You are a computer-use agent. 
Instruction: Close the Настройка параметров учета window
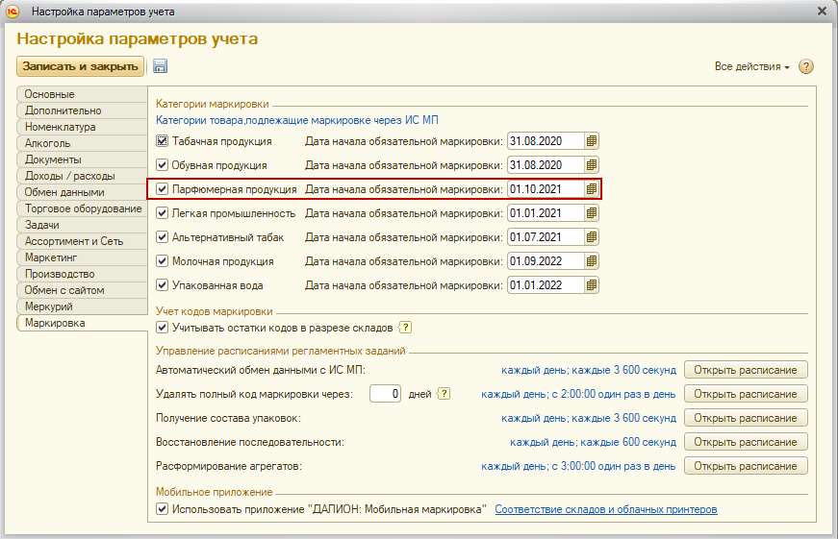click(x=822, y=12)
